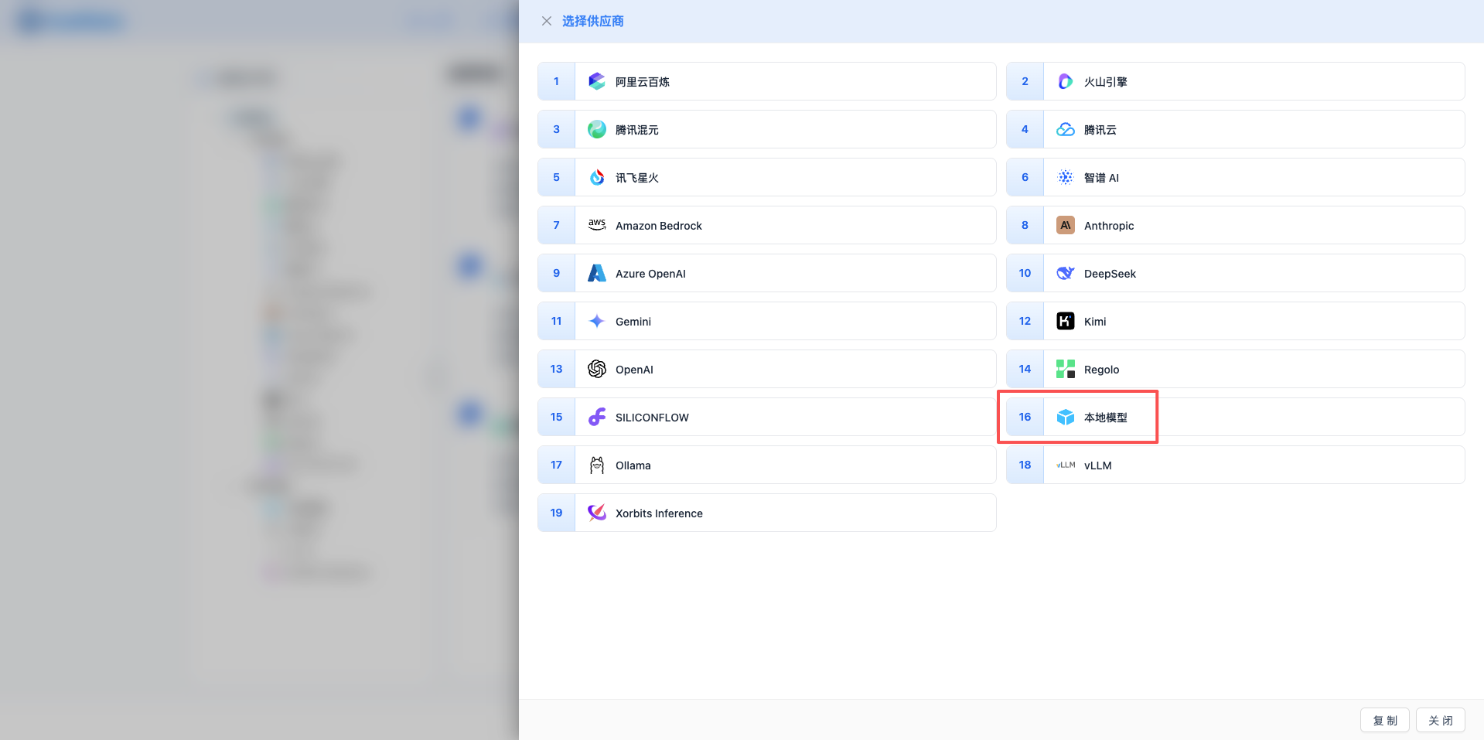The width and height of the screenshot is (1484, 740).
Task: Click the 复制 (Copy) button
Action: tap(1384, 720)
